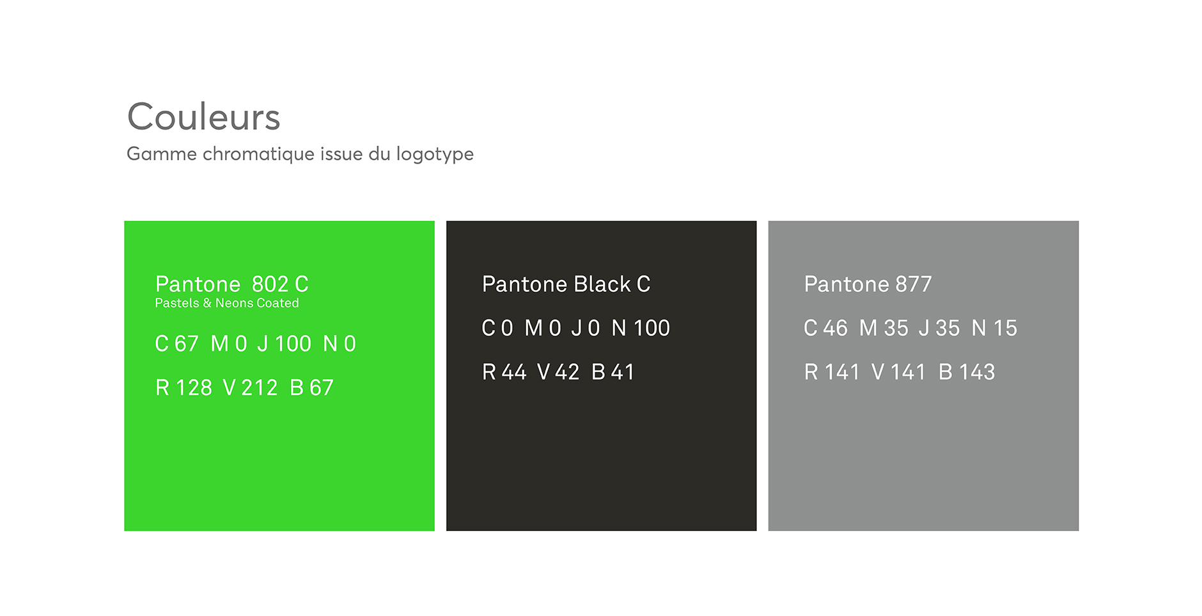
Task: Click the green swatch CMJN line starting "C 67"
Action: pos(255,344)
